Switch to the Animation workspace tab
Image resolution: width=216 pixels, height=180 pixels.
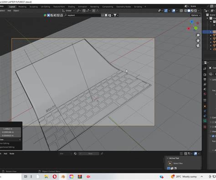[82, 7]
